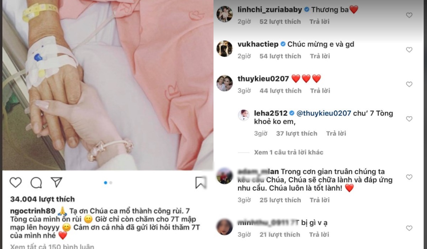
Task: Share post via paper plane icon
Action: coord(57,182)
